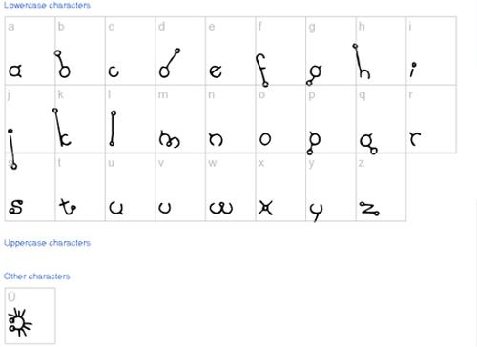Select the lowercase 't' glyph cell
477x347 pixels.
[80, 187]
